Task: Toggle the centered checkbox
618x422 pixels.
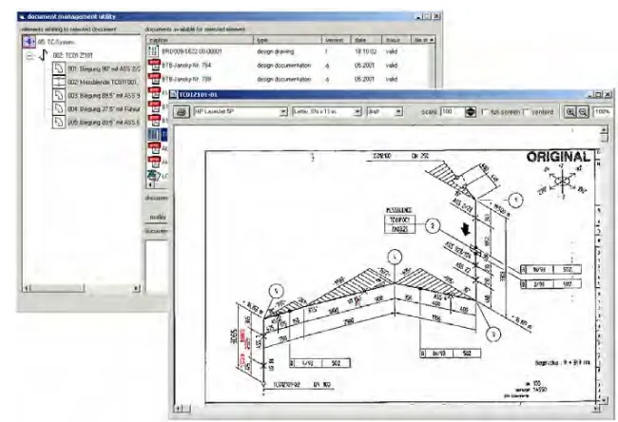Action: coord(526,112)
